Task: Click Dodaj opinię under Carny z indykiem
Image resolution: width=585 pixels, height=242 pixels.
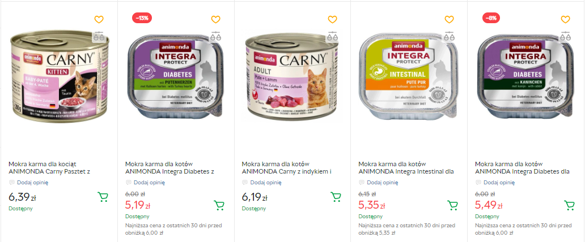Action: click(265, 183)
